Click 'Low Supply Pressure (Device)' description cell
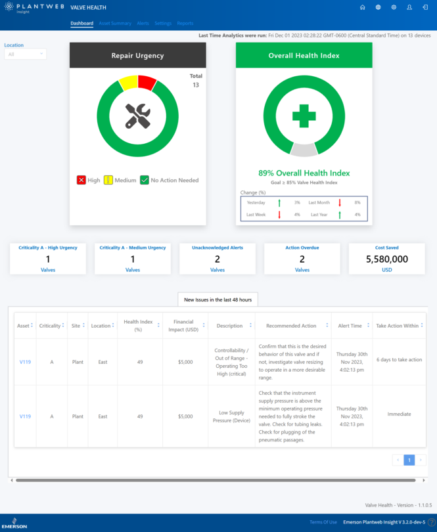Screen dimensions: 437x532 [x=231, y=416]
